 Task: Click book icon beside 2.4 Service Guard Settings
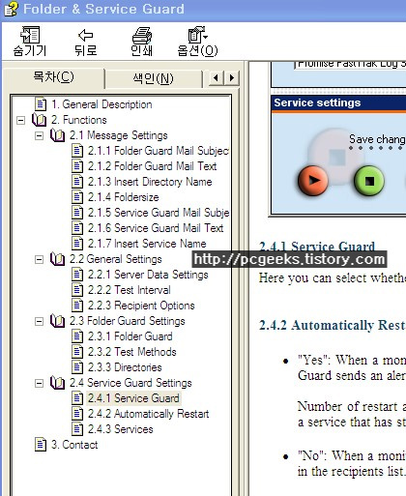[x=58, y=383]
